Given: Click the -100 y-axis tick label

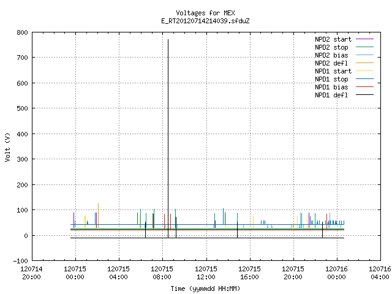Looking at the screenshot, I should [x=20, y=261].
